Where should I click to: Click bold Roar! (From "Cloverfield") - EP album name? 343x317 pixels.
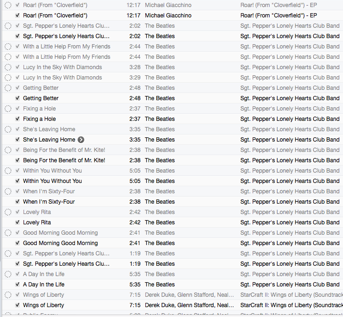coord(279,16)
